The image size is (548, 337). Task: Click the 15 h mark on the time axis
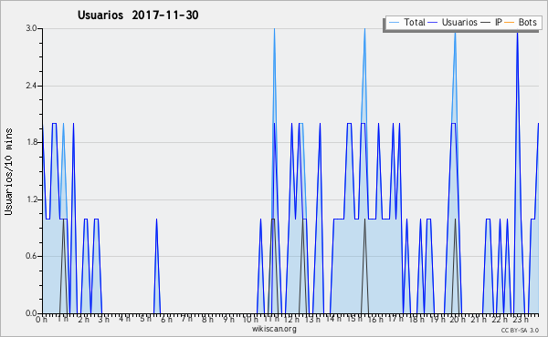click(x=353, y=320)
